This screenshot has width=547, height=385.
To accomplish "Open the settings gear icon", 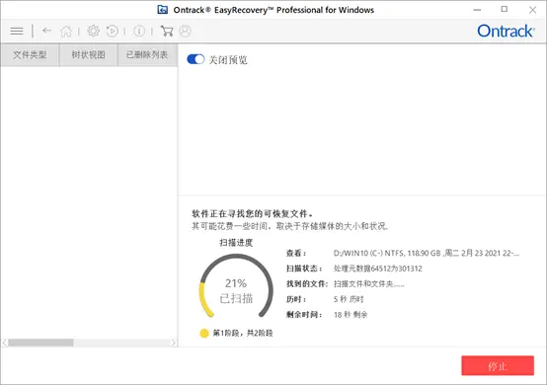I will point(93,31).
